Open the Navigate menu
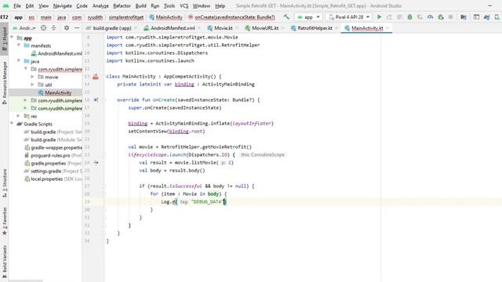 (x=63, y=5)
